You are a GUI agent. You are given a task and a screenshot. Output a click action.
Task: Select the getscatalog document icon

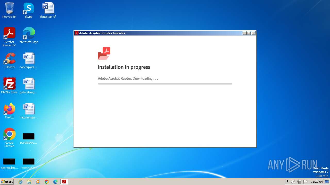point(29,86)
